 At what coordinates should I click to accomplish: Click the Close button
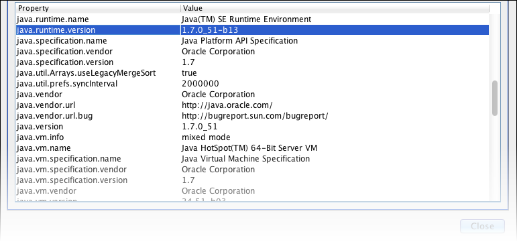pos(482,226)
